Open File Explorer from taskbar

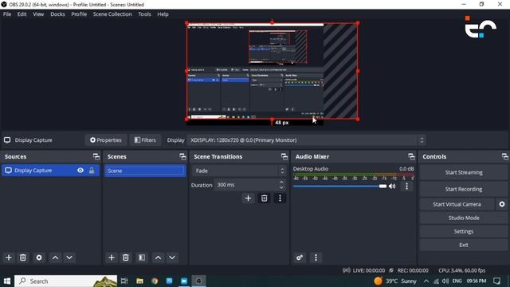coord(140,281)
